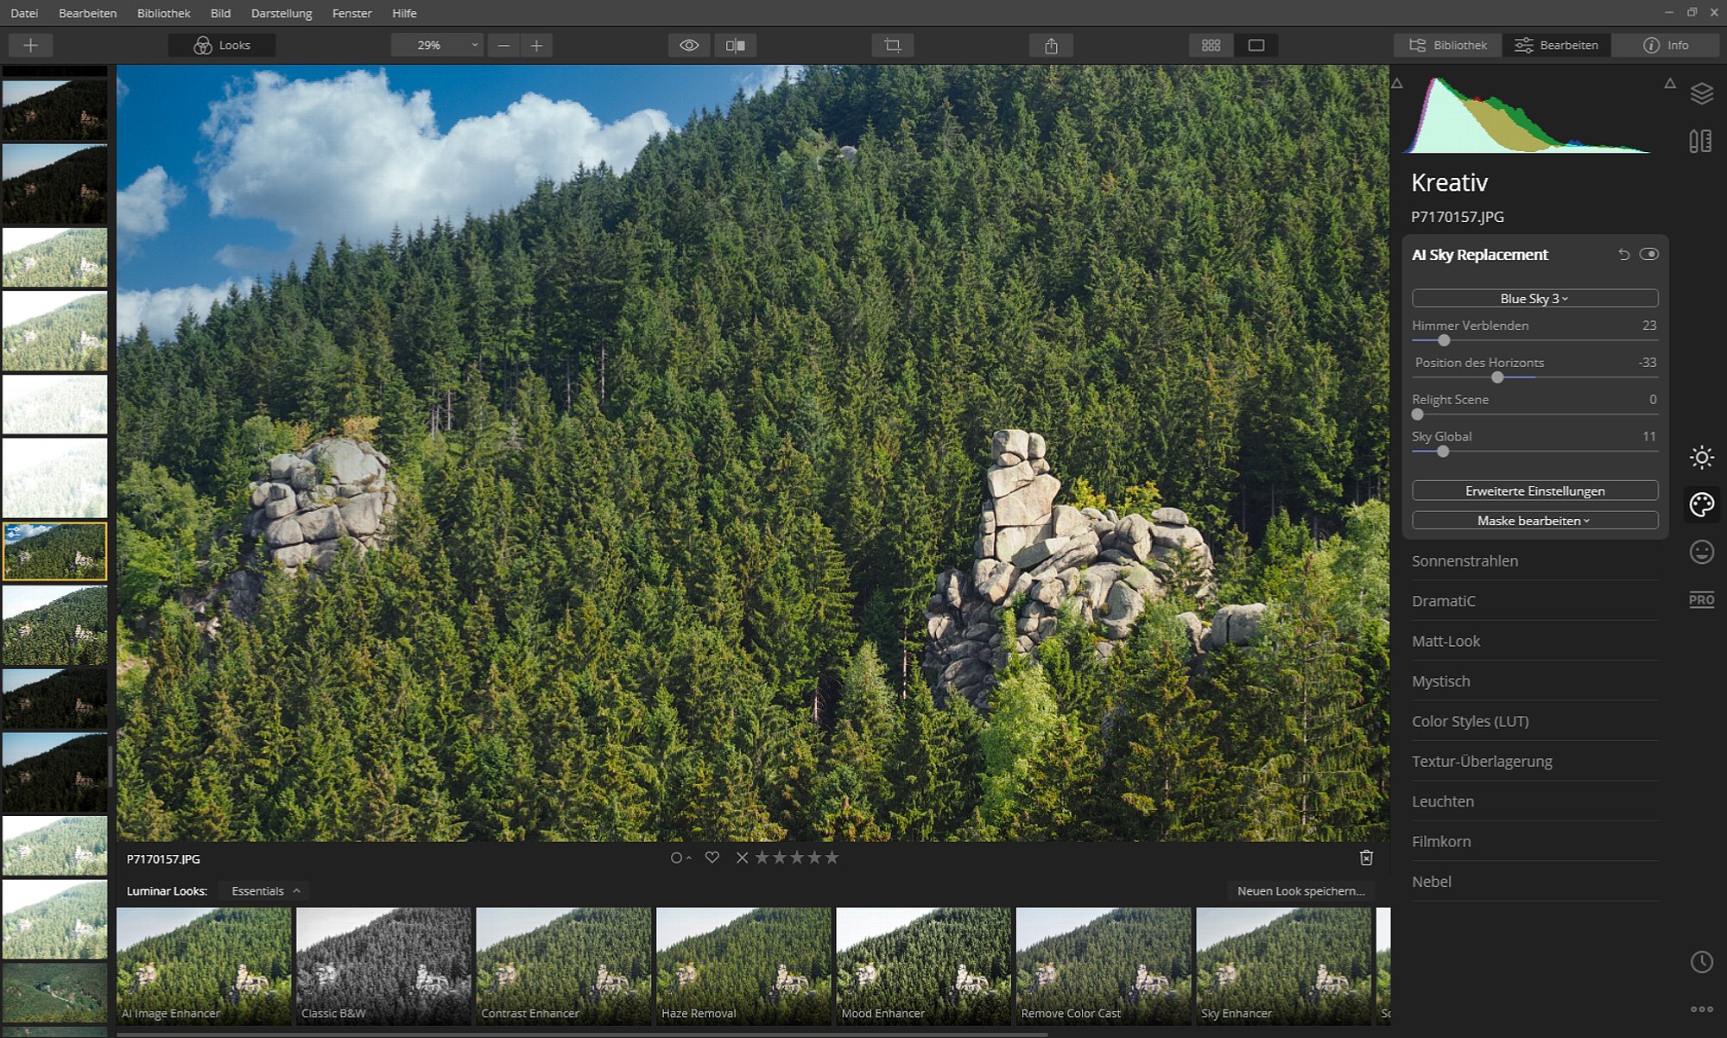Image resolution: width=1727 pixels, height=1038 pixels.
Task: Reset AI Sky Replacement with undo arrow
Action: click(1623, 255)
